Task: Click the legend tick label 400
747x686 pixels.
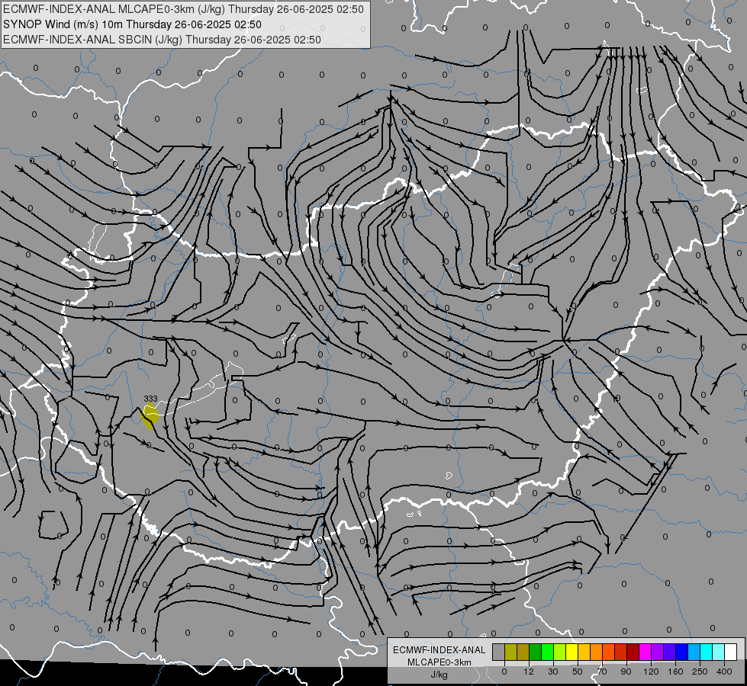Action: point(724,672)
